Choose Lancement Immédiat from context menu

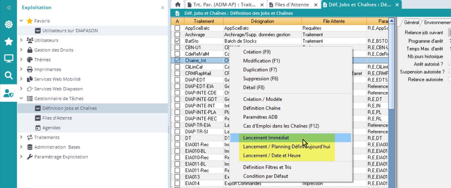click(266, 138)
